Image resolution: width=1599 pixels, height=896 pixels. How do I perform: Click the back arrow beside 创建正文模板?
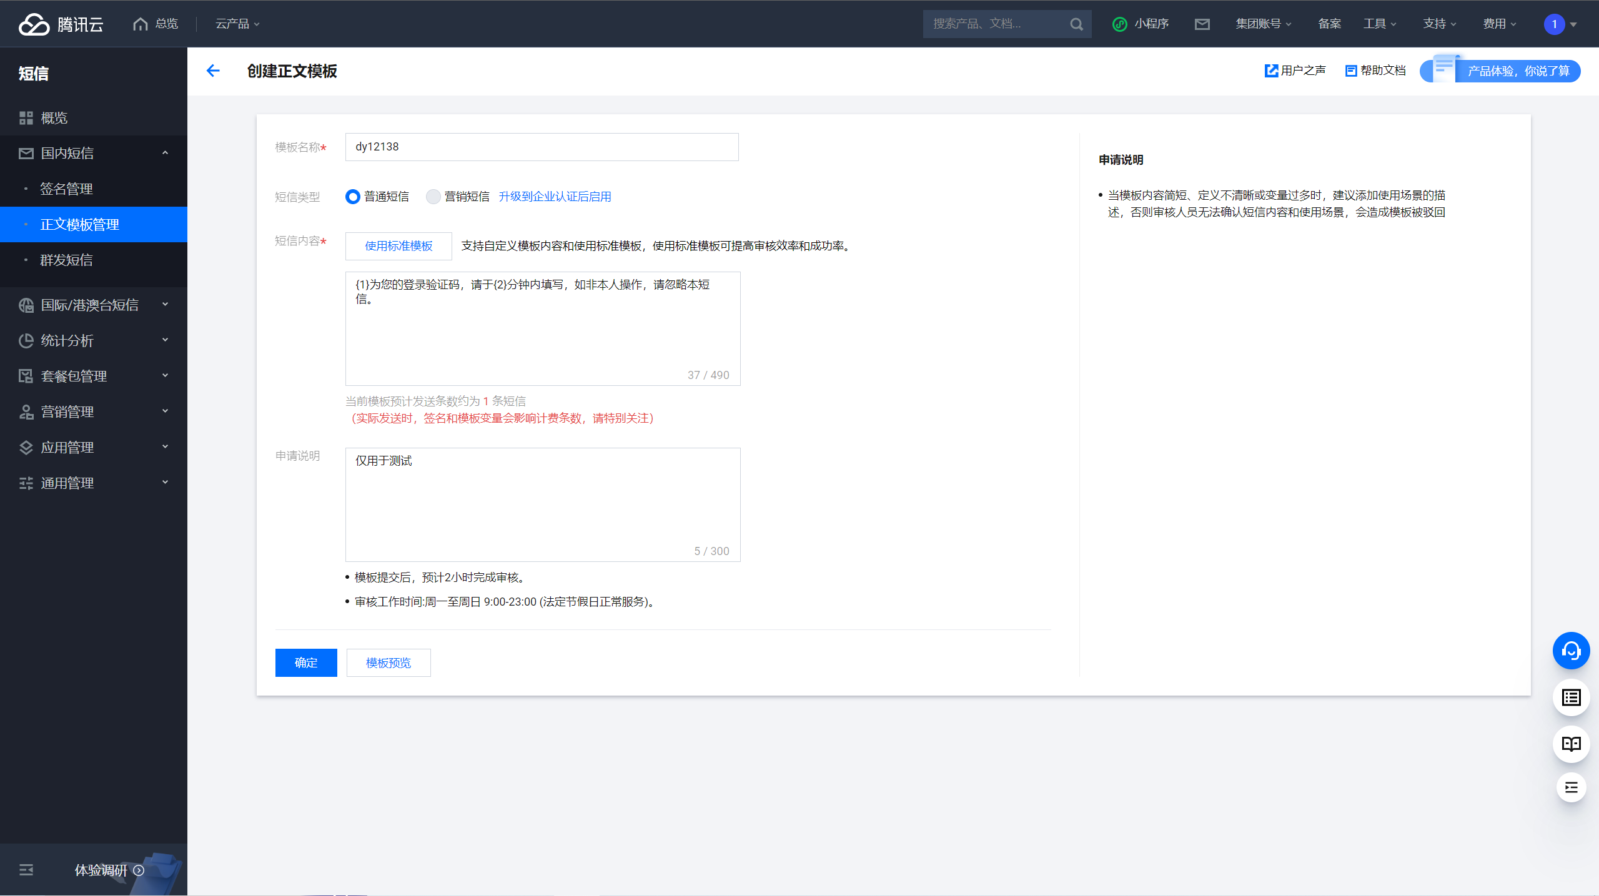[x=213, y=71]
